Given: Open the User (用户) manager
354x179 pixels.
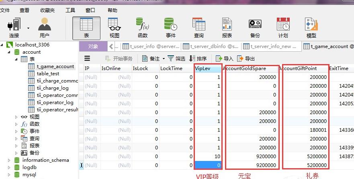Looking at the screenshot, I should click(45, 28).
